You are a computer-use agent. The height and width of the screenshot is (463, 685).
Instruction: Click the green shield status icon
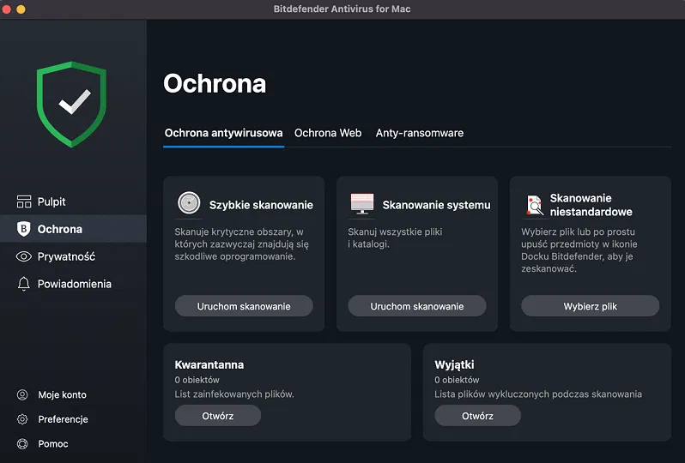coord(71,105)
